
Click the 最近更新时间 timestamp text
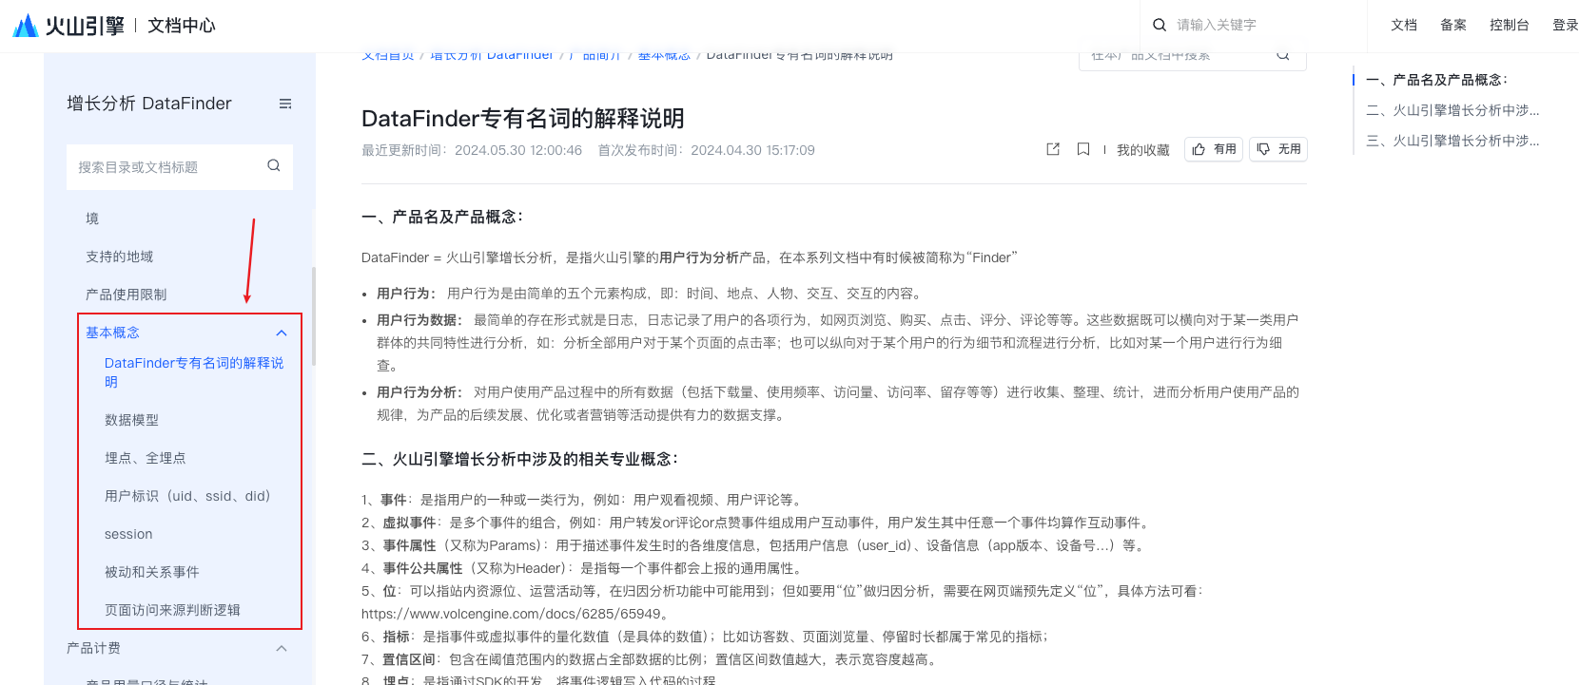[x=472, y=150]
